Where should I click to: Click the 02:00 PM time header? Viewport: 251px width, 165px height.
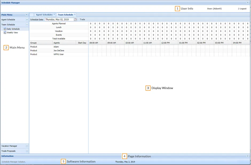point(205,43)
